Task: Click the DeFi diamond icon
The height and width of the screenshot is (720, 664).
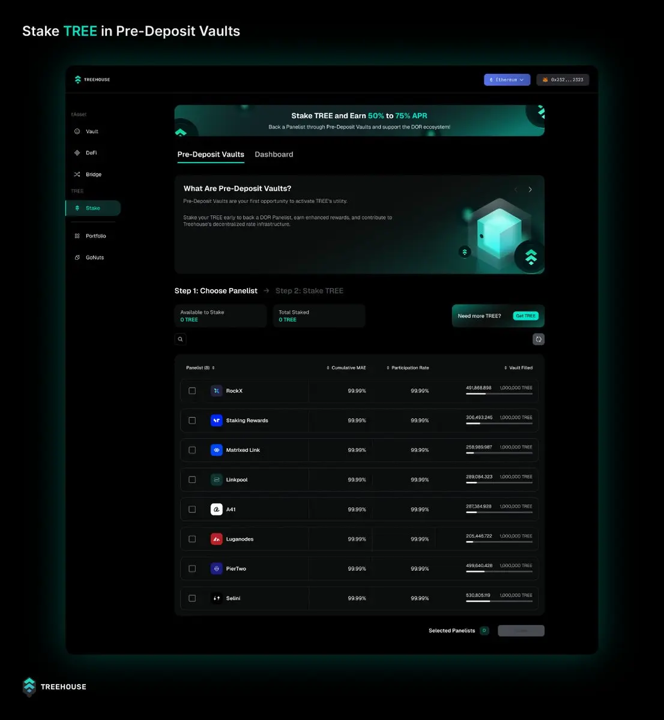Action: (77, 153)
